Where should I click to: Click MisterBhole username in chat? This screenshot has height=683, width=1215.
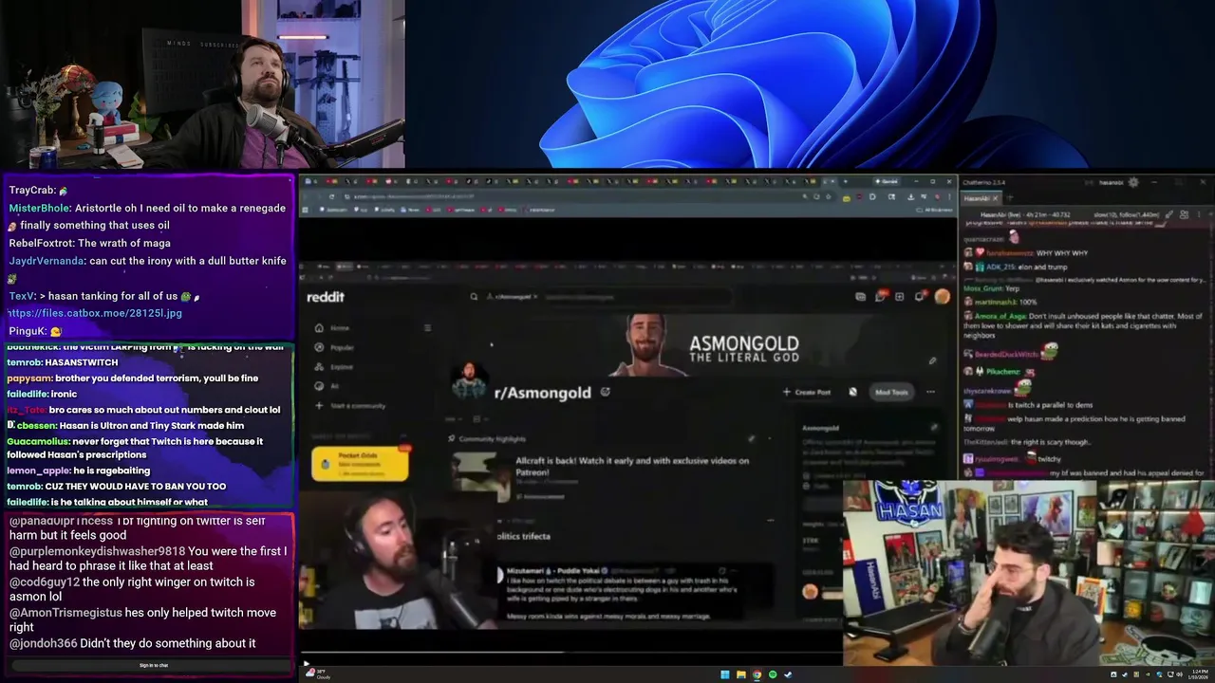click(39, 208)
